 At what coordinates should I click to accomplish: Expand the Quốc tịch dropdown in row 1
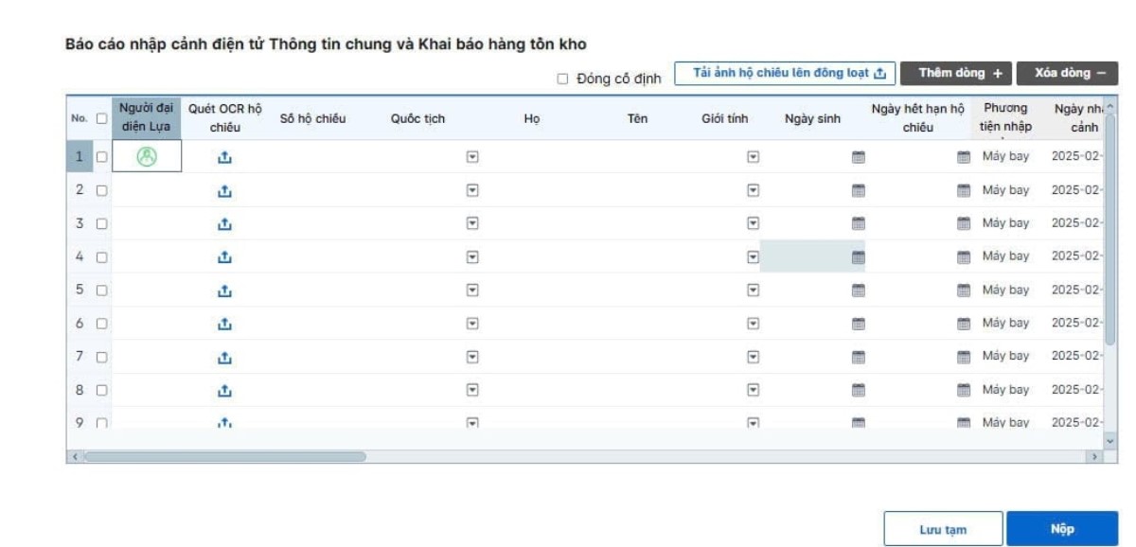470,157
